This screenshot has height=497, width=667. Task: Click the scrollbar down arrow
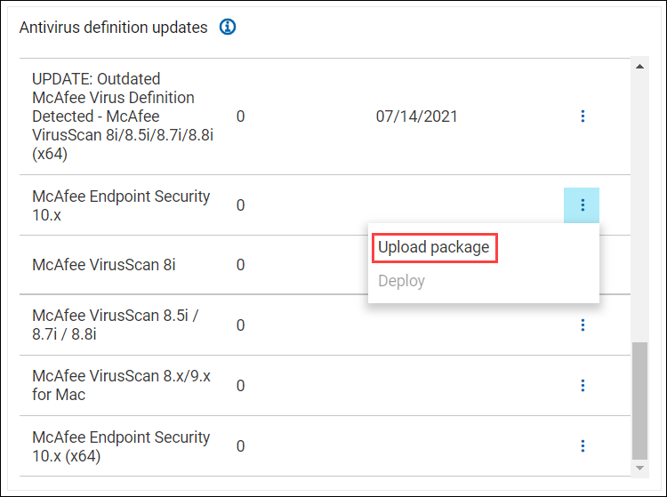click(639, 467)
